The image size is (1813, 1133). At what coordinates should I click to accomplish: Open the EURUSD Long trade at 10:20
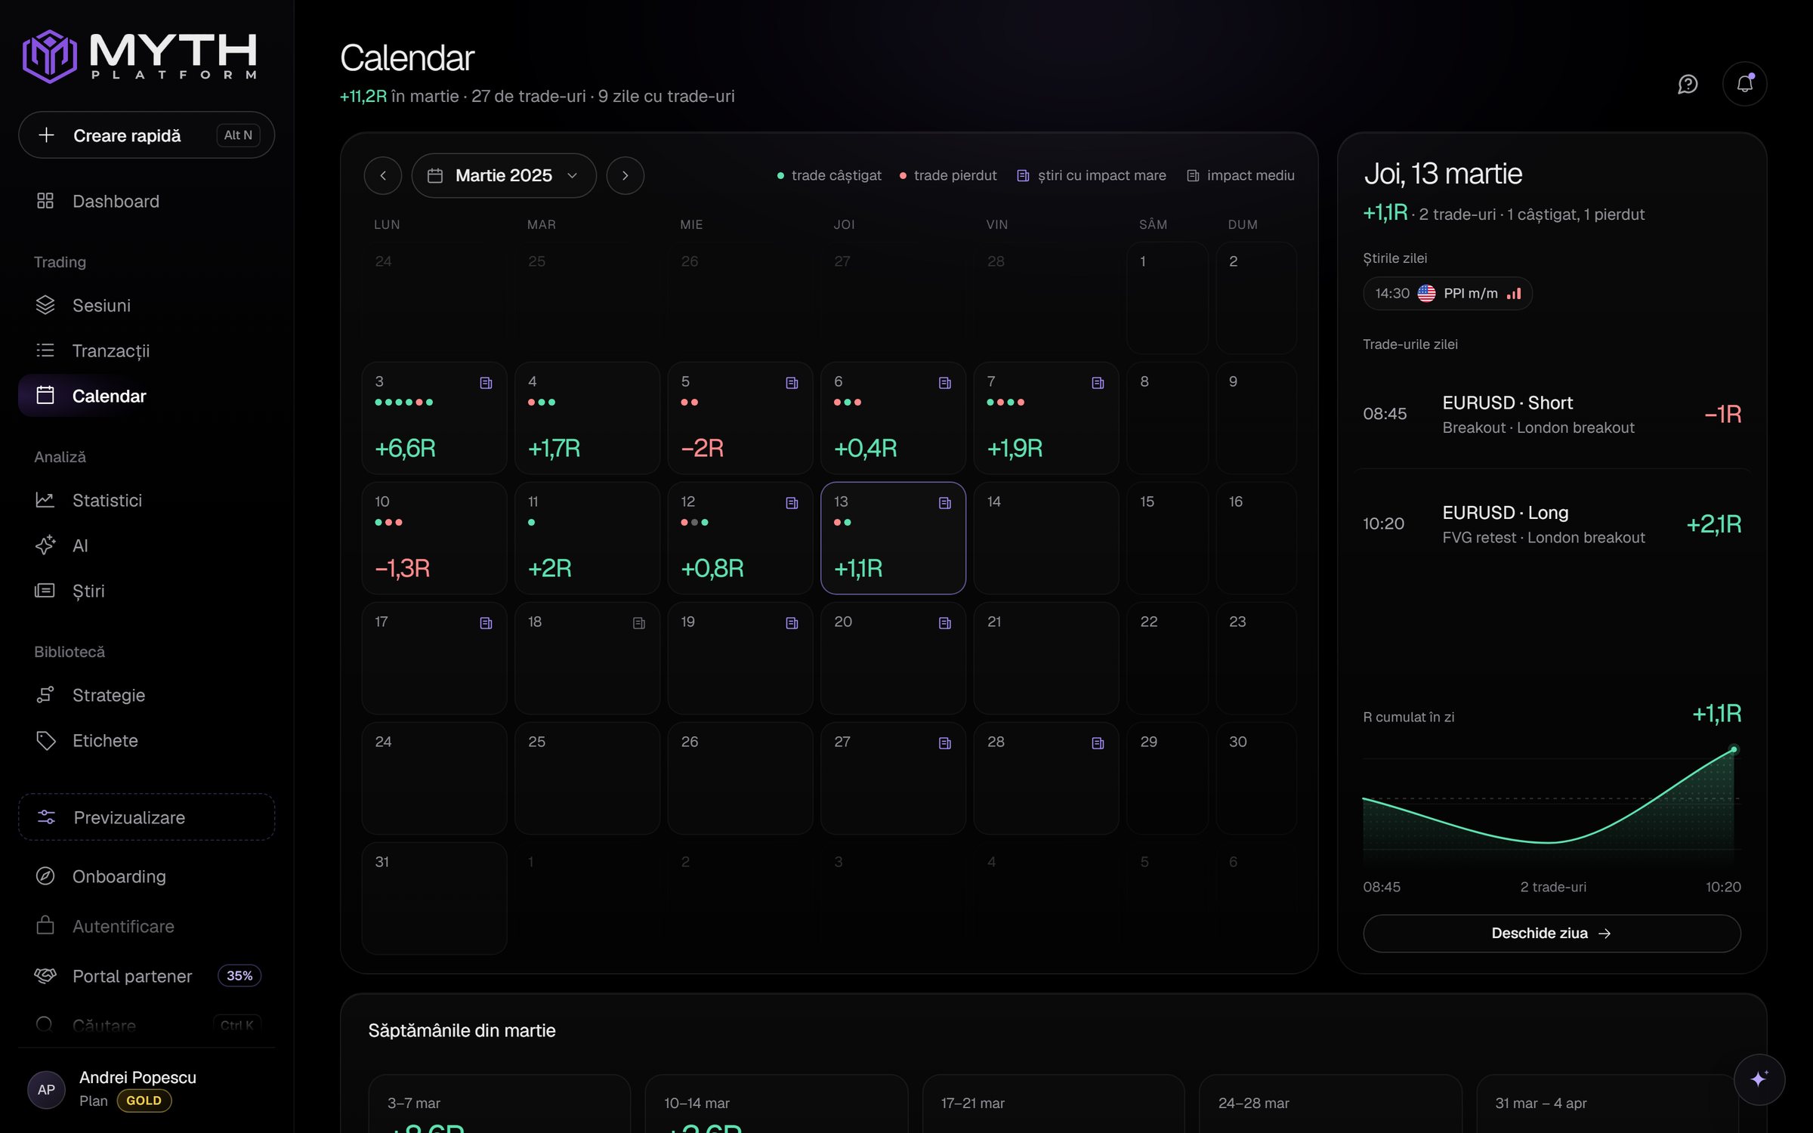pos(1552,524)
